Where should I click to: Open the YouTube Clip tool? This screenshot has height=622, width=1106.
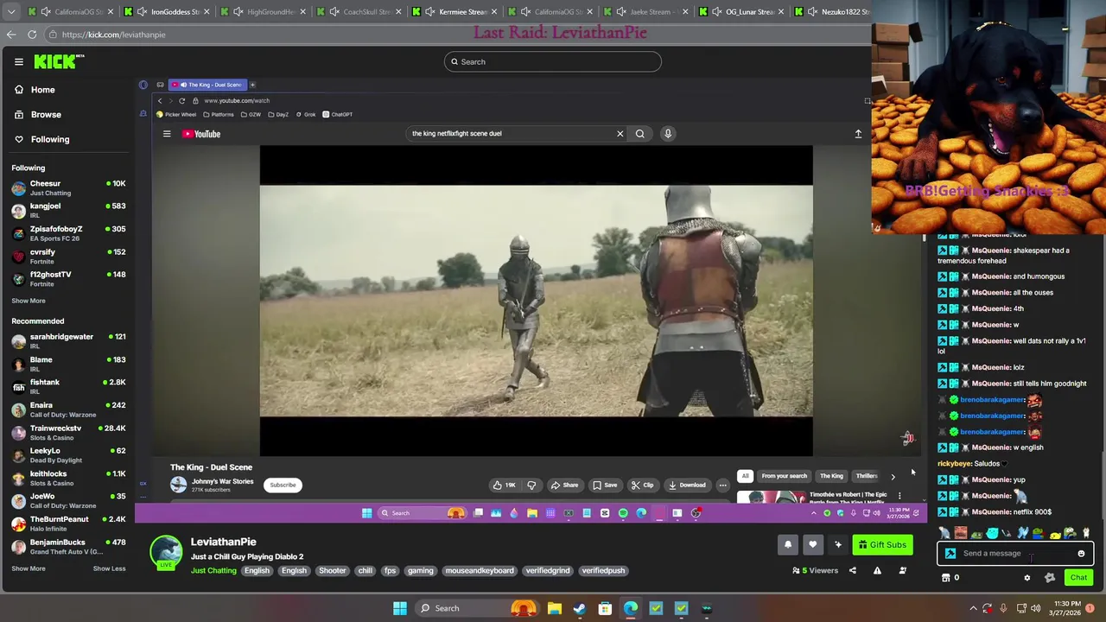click(642, 485)
